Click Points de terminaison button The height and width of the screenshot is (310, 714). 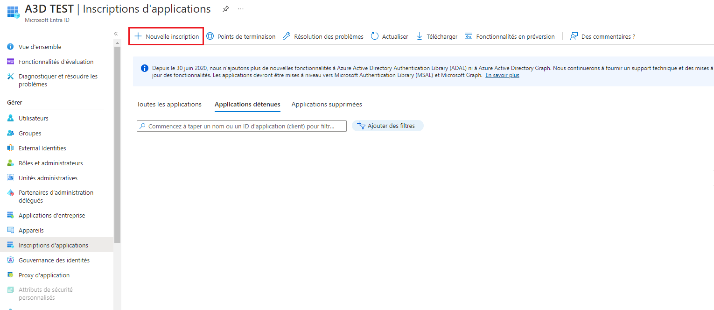coord(241,36)
